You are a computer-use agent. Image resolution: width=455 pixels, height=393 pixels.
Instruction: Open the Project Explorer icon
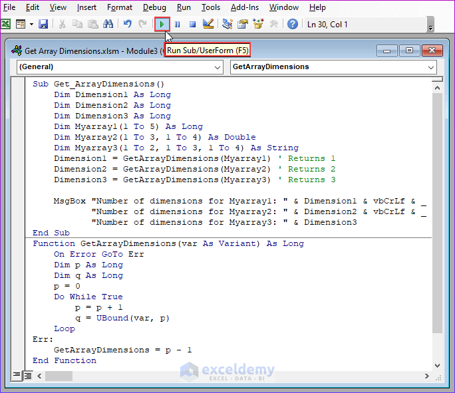pos(227,24)
